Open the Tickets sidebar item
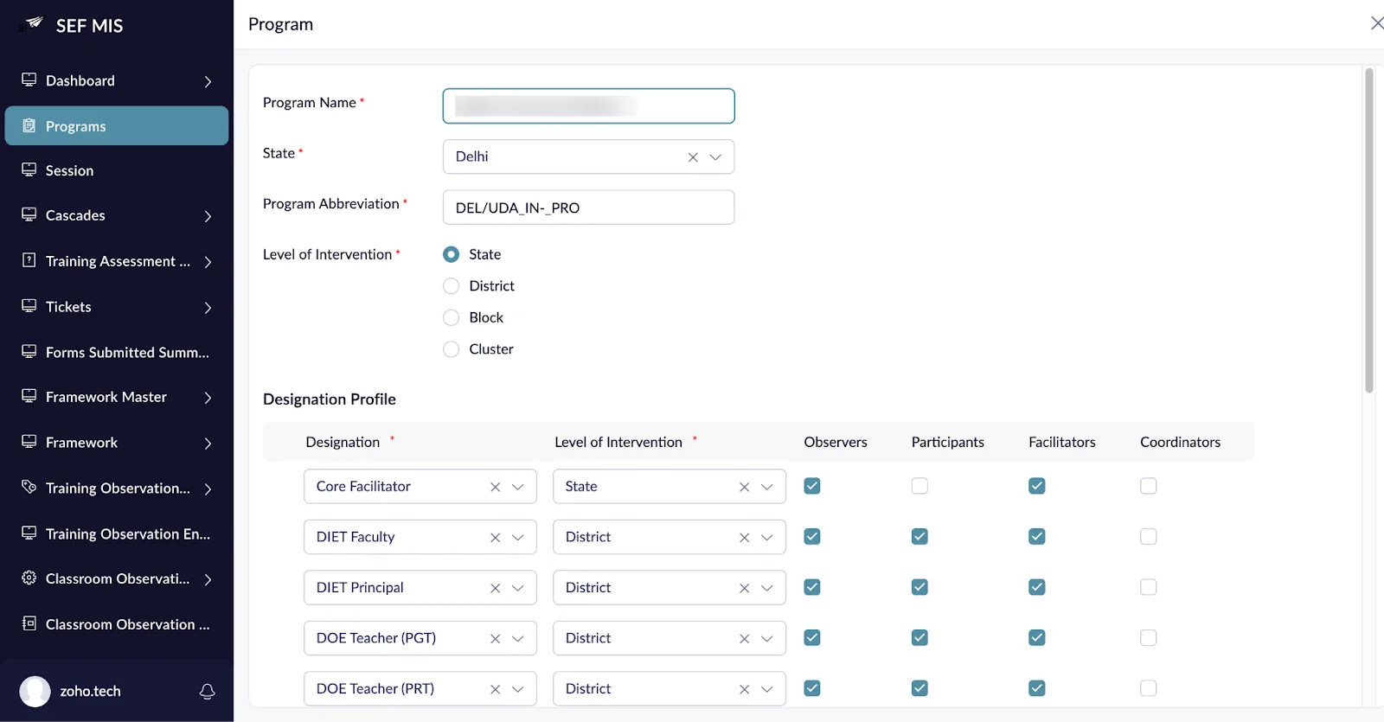This screenshot has width=1384, height=722. (117, 306)
